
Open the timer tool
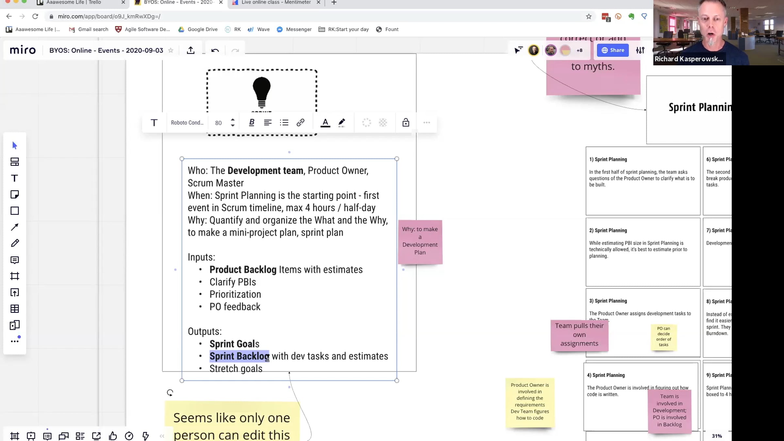click(x=129, y=436)
